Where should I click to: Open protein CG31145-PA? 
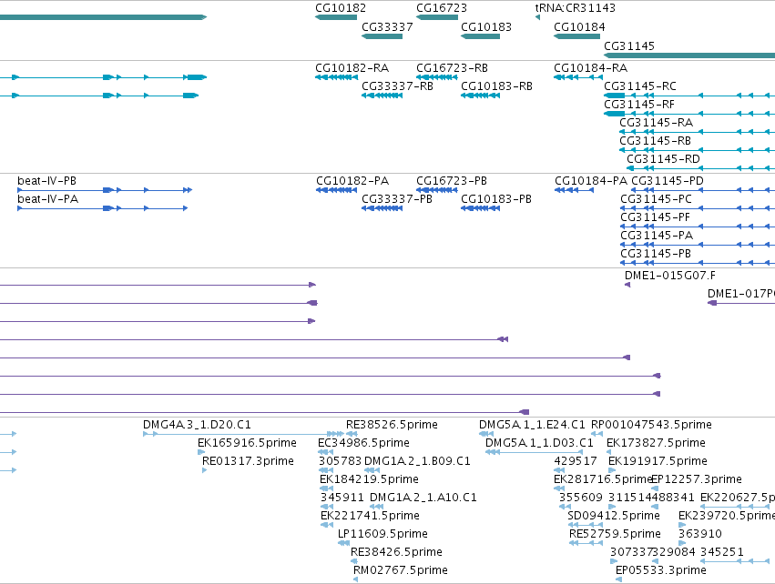(657, 236)
